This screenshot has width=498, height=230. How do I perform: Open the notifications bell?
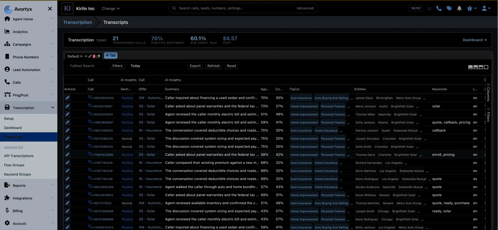[459, 8]
